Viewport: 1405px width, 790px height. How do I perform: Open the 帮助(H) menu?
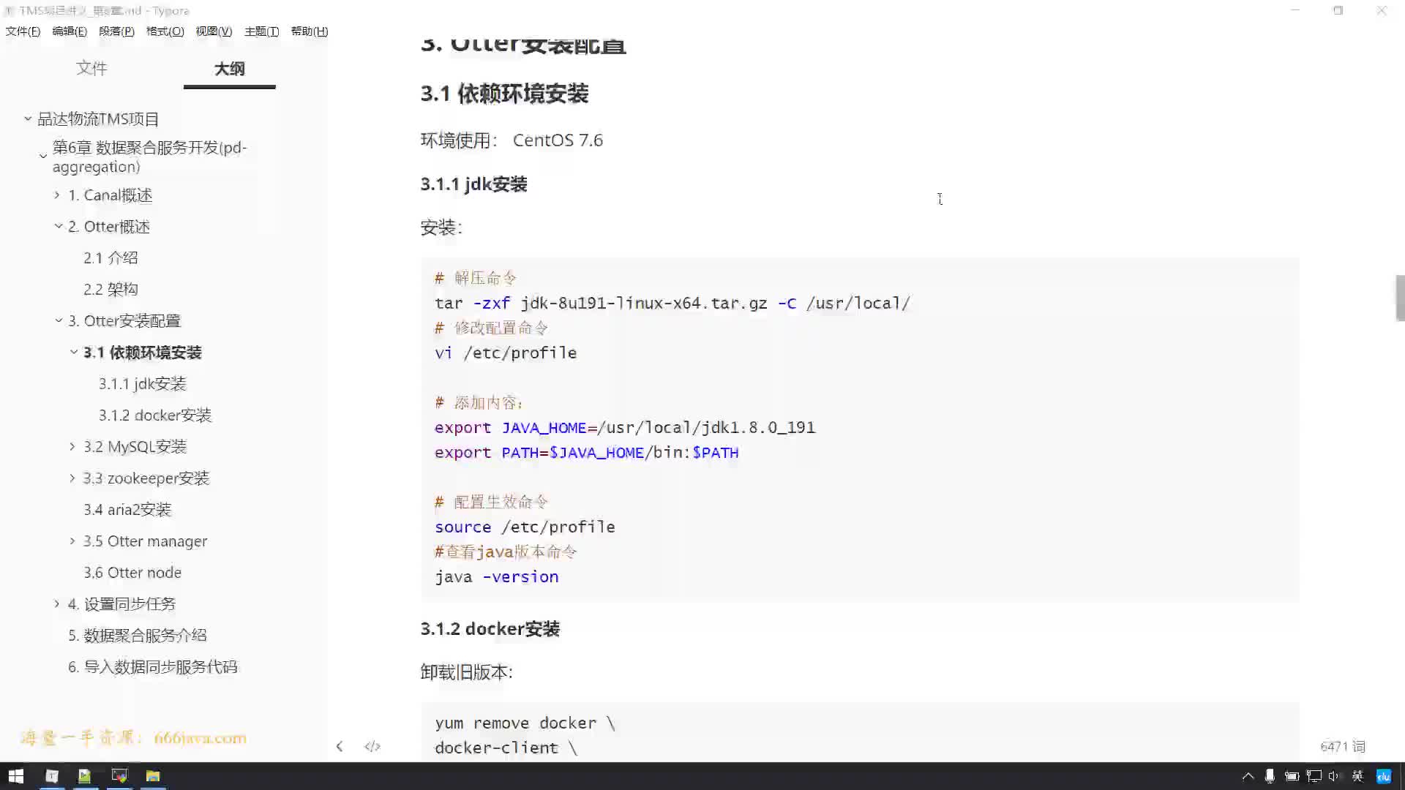pyautogui.click(x=310, y=31)
